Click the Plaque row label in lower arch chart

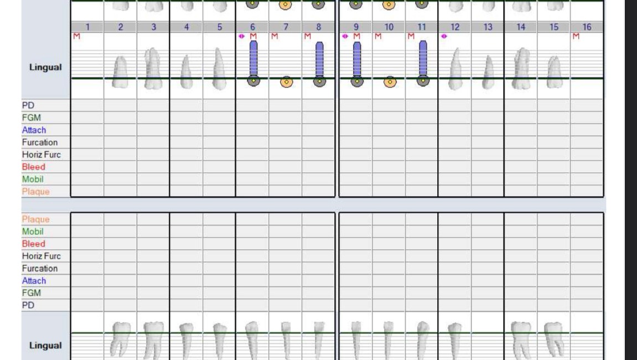point(36,219)
